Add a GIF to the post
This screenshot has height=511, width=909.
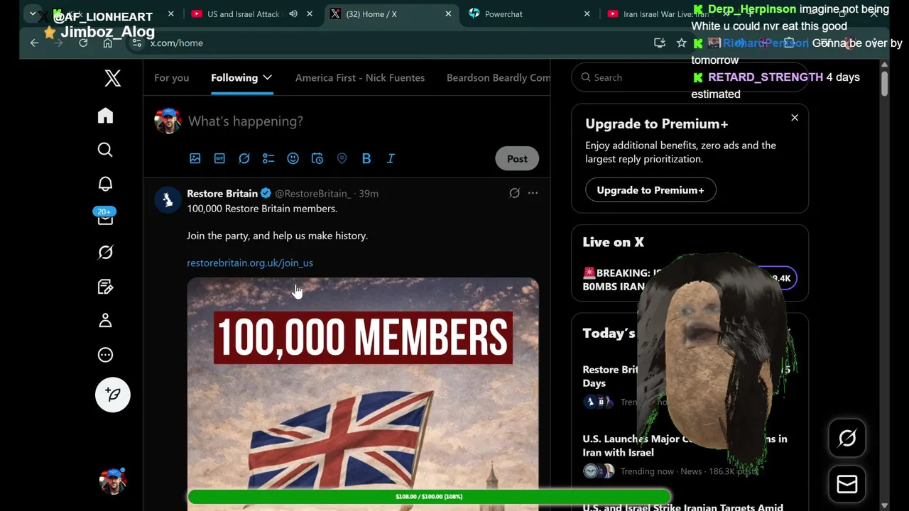[219, 158]
